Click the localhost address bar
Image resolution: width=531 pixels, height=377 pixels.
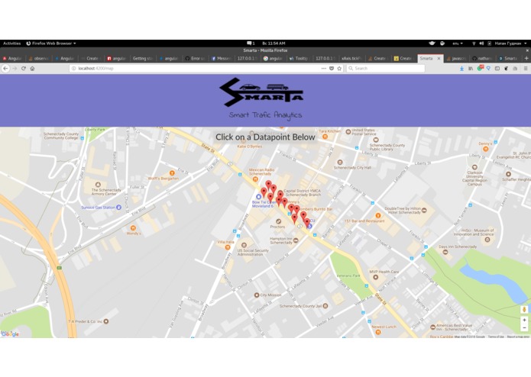(x=206, y=68)
